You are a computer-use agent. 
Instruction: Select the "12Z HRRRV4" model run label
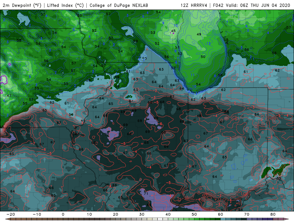[194, 5]
